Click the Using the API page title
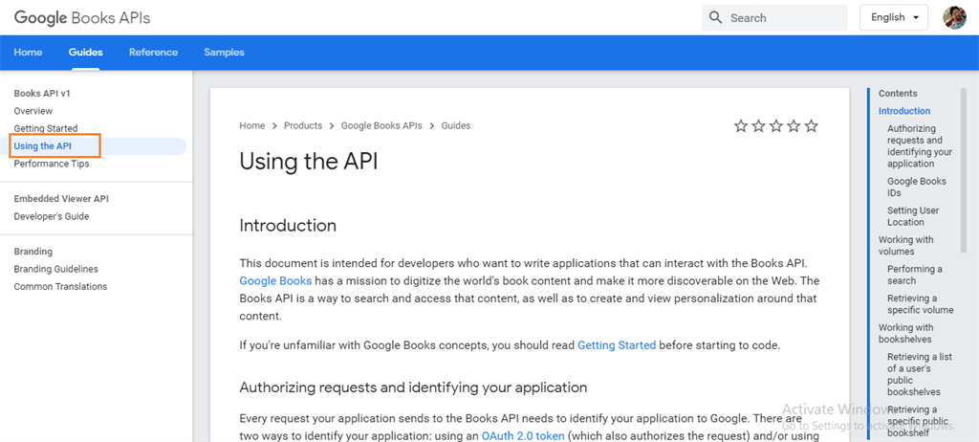The height and width of the screenshot is (442, 979). [309, 162]
